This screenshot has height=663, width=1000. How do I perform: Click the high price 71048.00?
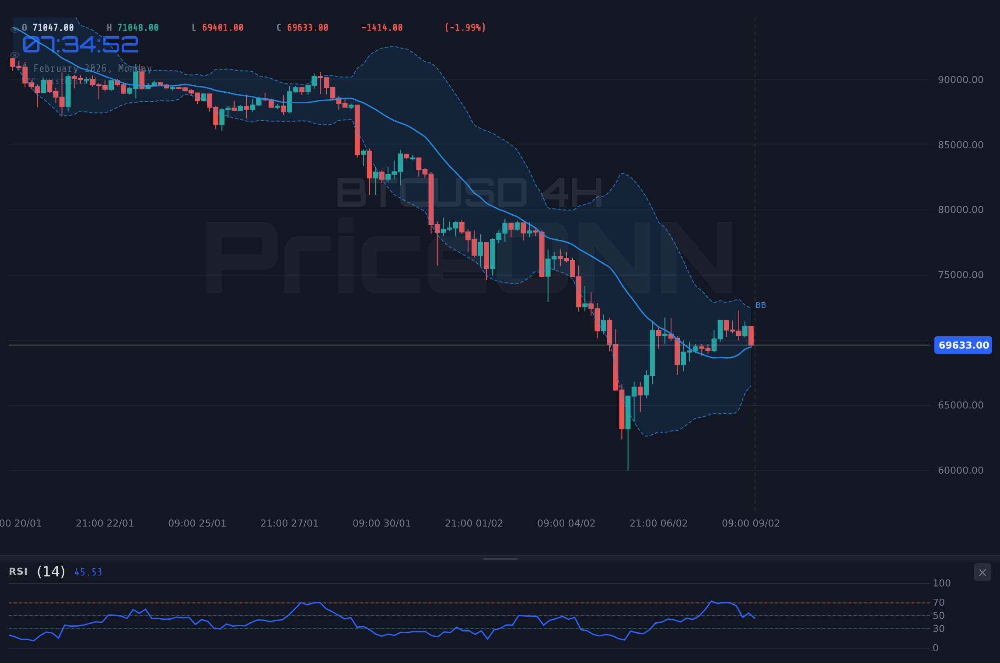coord(138,28)
